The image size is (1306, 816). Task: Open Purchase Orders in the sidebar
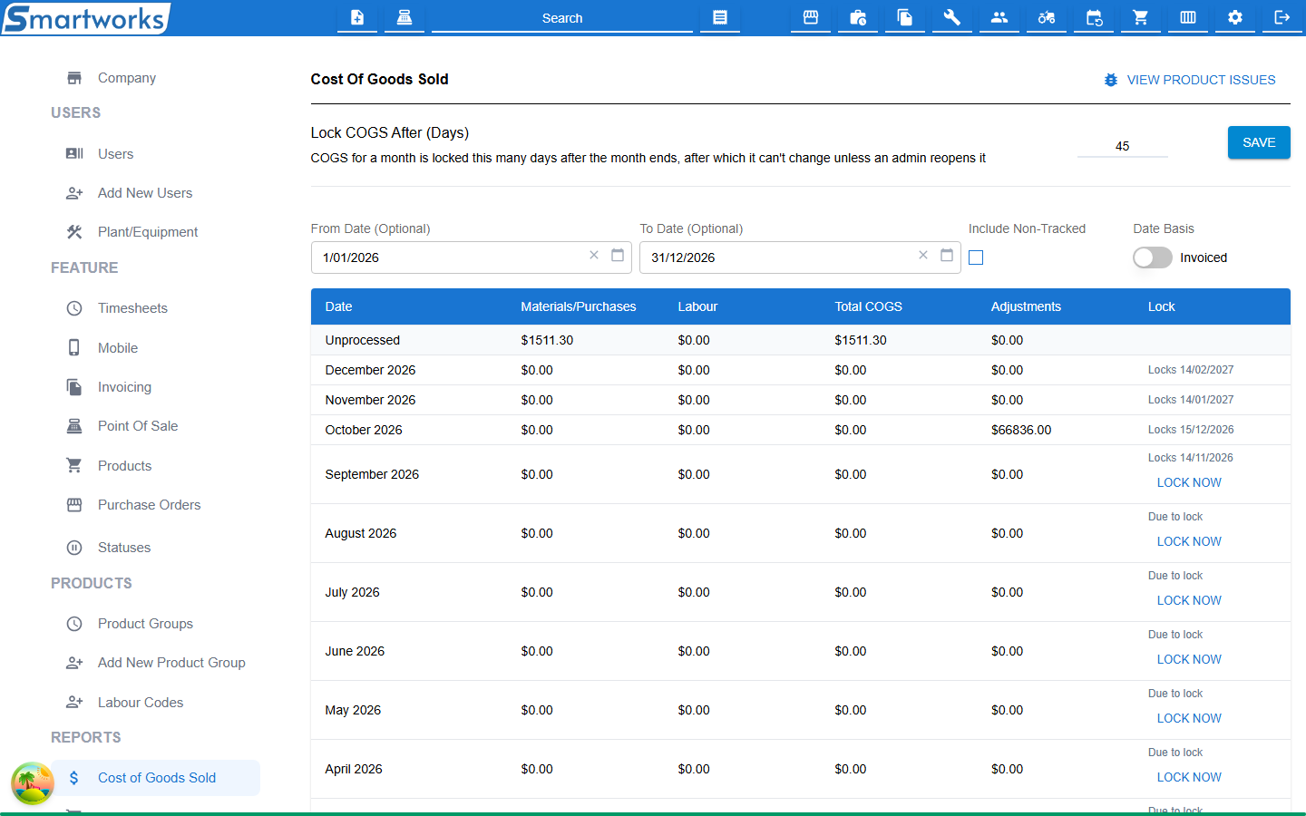pyautogui.click(x=149, y=505)
